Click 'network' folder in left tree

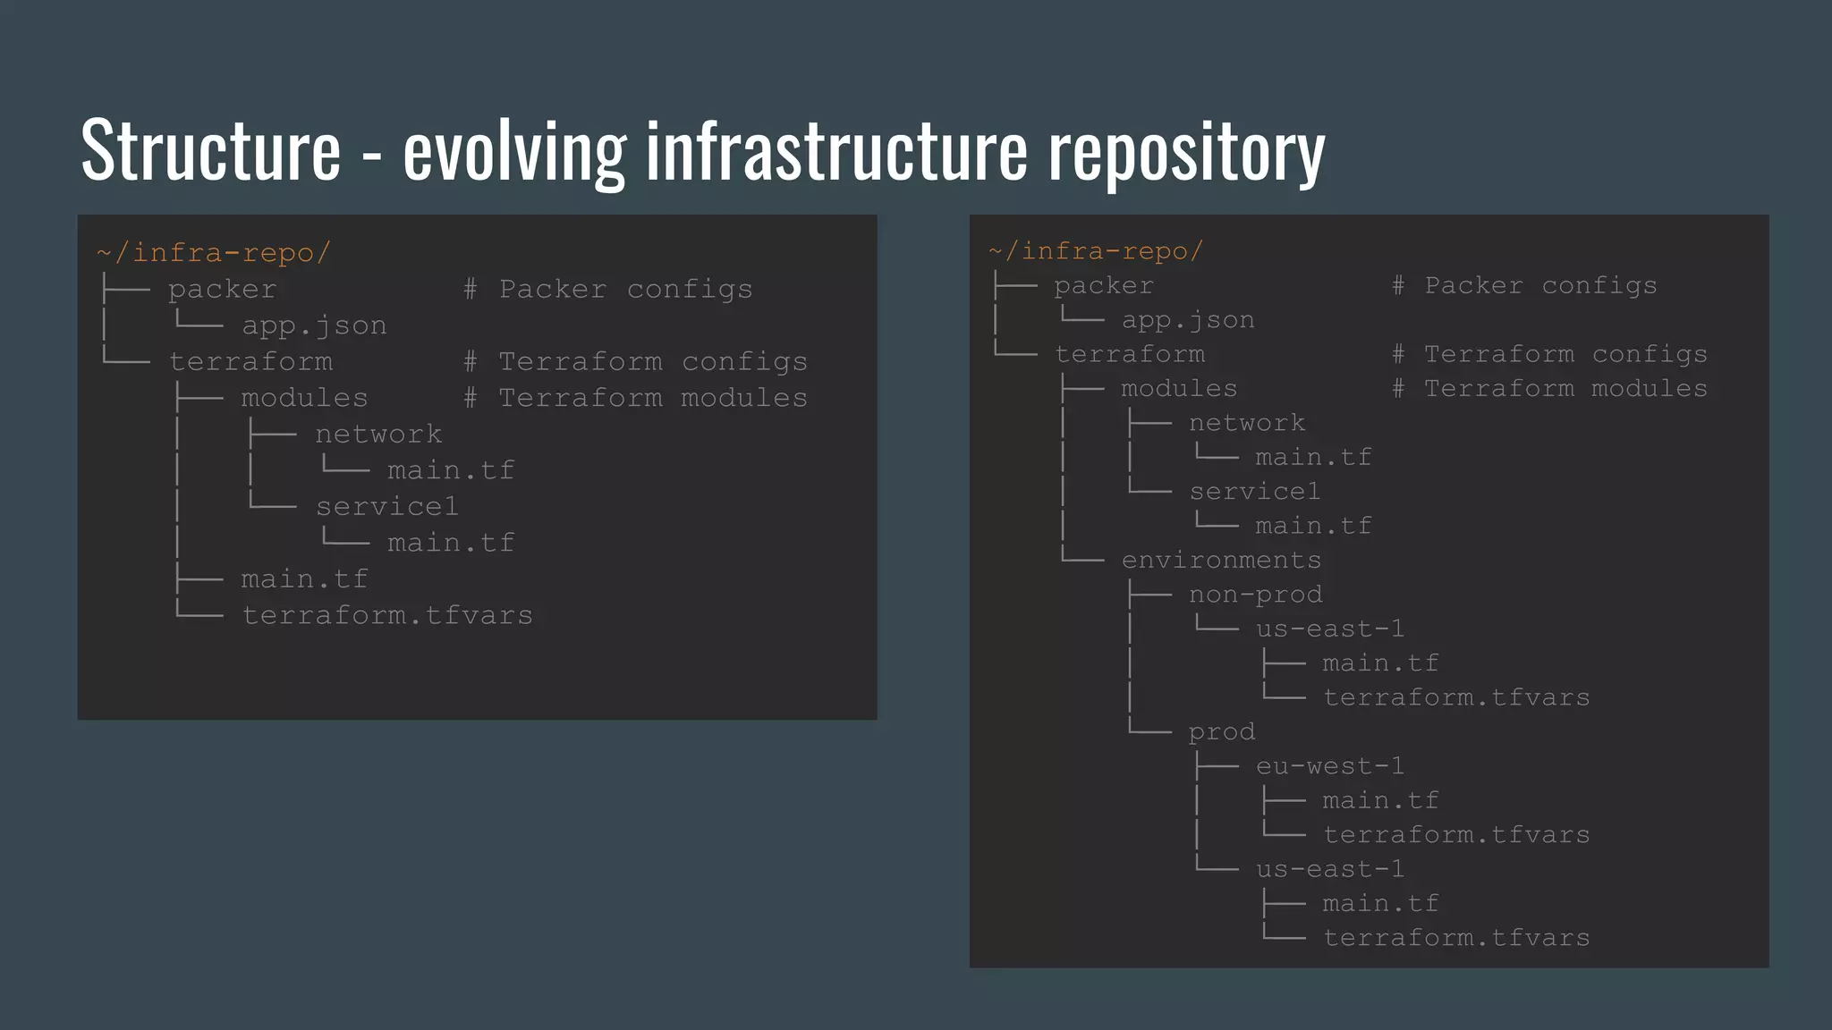(x=378, y=435)
